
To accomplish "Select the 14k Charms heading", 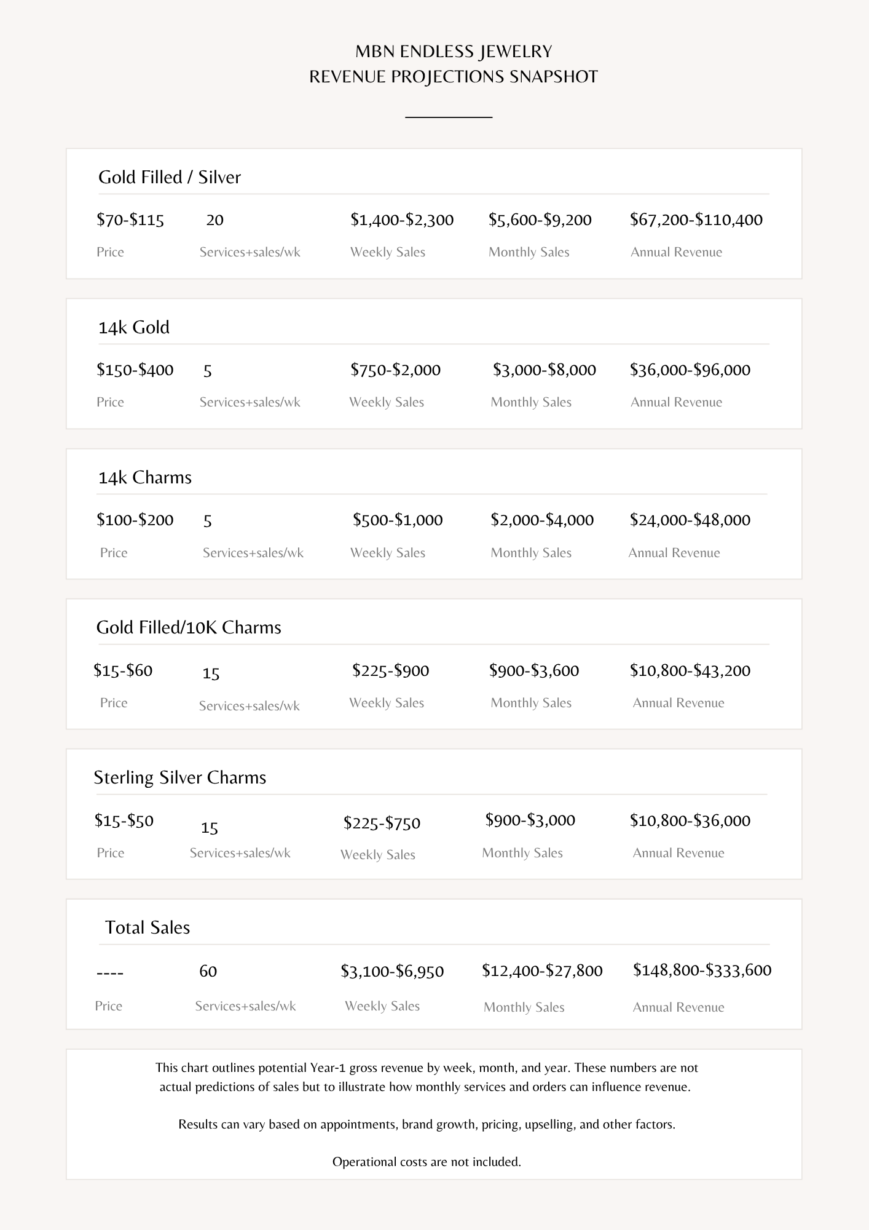I will (145, 477).
